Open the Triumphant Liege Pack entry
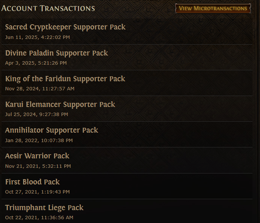 (x=44, y=208)
